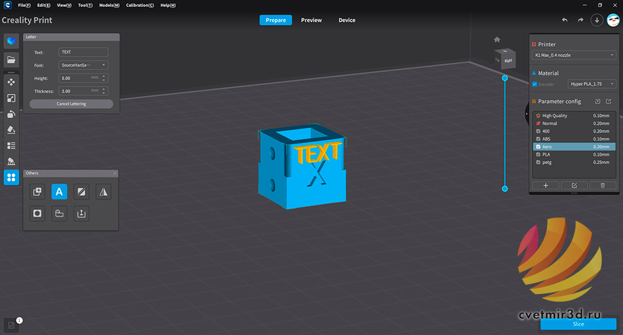Click the Cancel Lettering button
The height and width of the screenshot is (335, 623).
coord(71,104)
